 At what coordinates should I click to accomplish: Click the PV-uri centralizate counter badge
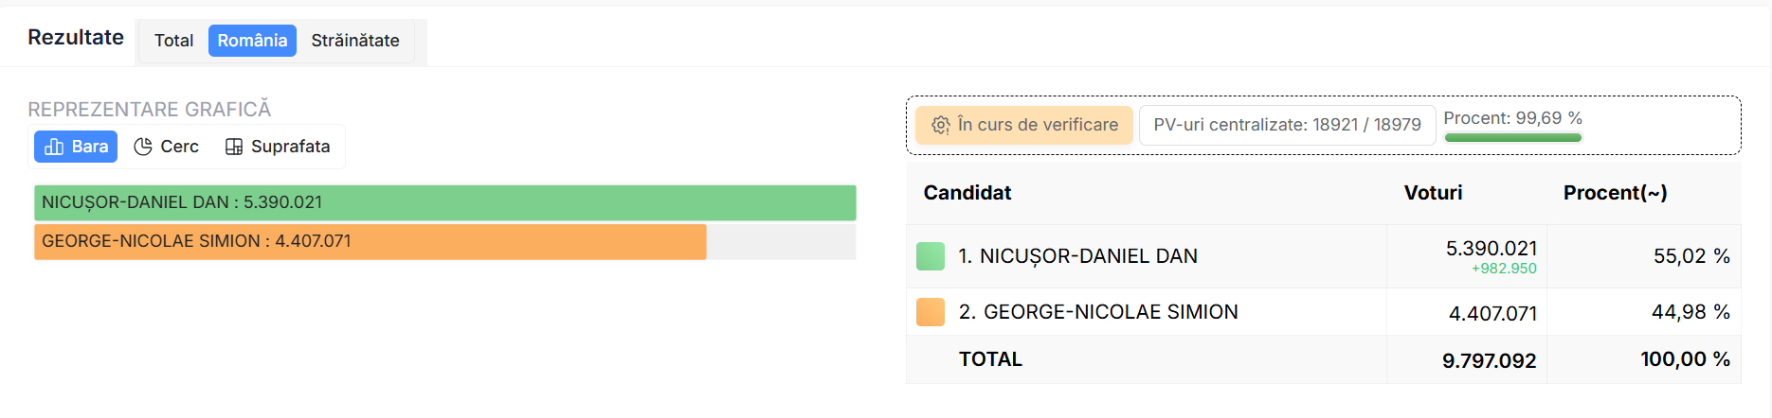[x=1287, y=125]
